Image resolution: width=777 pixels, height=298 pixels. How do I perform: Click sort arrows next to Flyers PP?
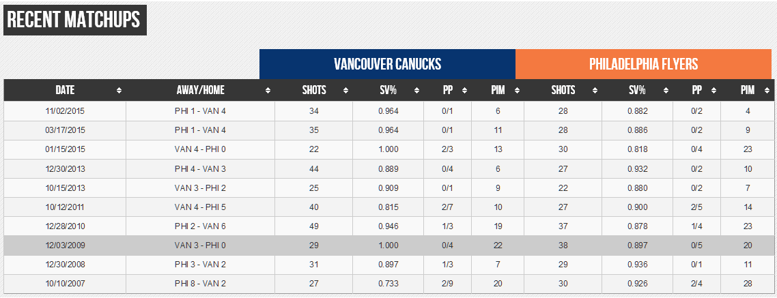click(714, 91)
